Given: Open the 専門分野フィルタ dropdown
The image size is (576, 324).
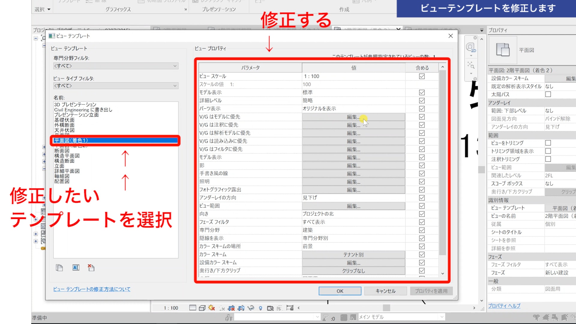Looking at the screenshot, I should 116,66.
